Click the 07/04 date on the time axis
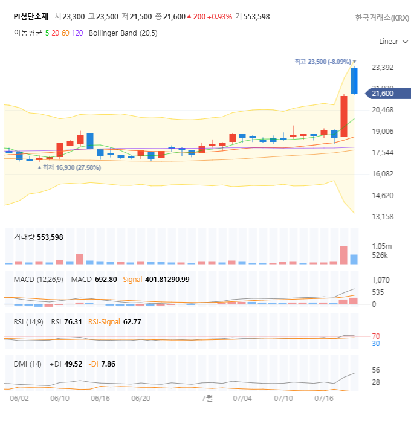411x421 pixels. pyautogui.click(x=242, y=399)
